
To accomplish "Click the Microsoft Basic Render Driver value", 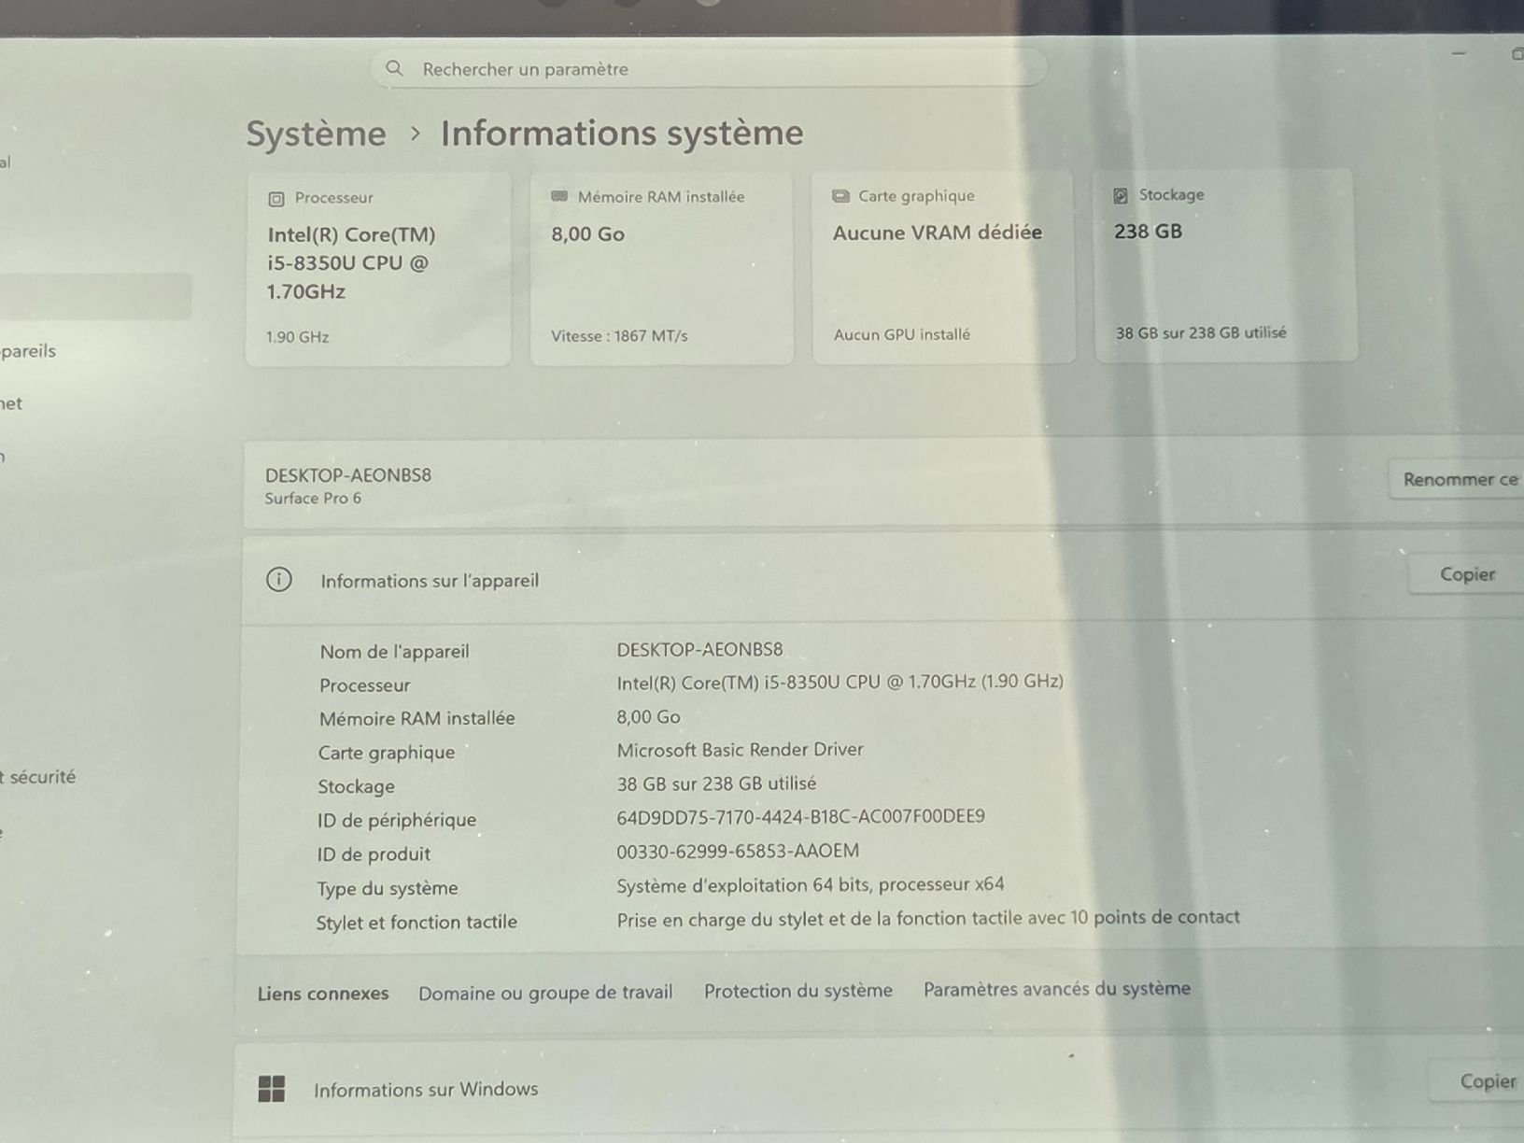I will pyautogui.click(x=740, y=750).
